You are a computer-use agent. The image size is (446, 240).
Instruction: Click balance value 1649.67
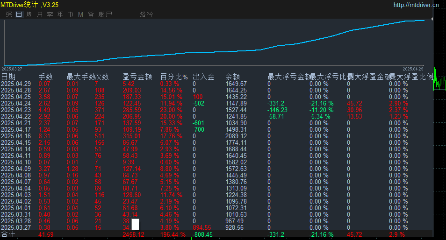click(x=236, y=84)
